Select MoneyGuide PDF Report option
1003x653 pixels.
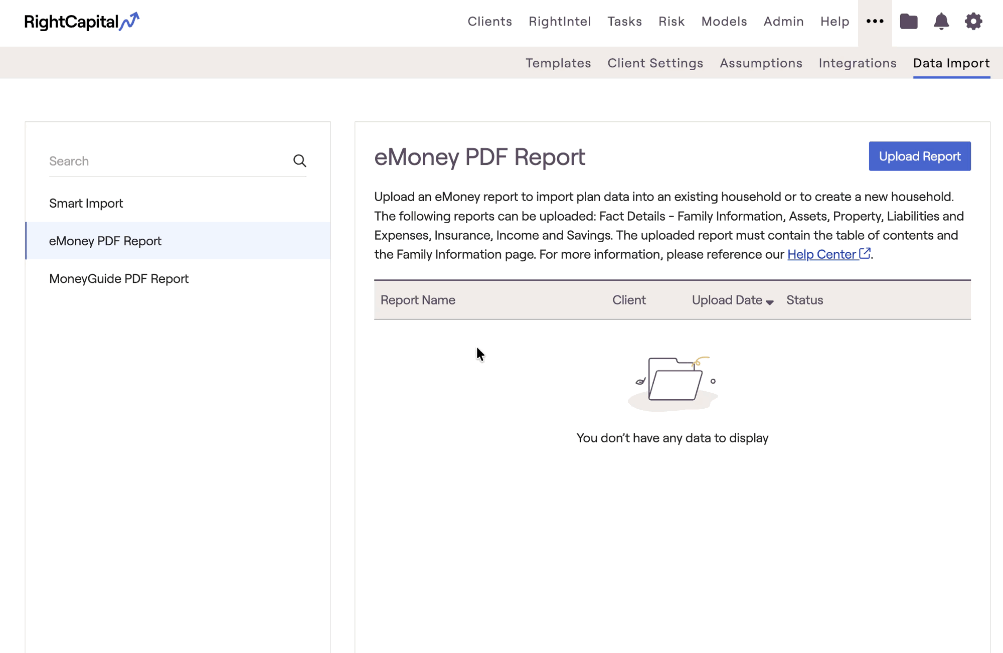pyautogui.click(x=119, y=279)
